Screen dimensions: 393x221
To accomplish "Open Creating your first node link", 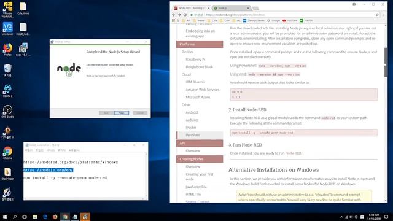I will [x=200, y=176].
